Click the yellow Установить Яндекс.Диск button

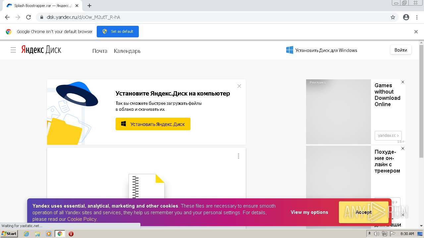point(153,124)
